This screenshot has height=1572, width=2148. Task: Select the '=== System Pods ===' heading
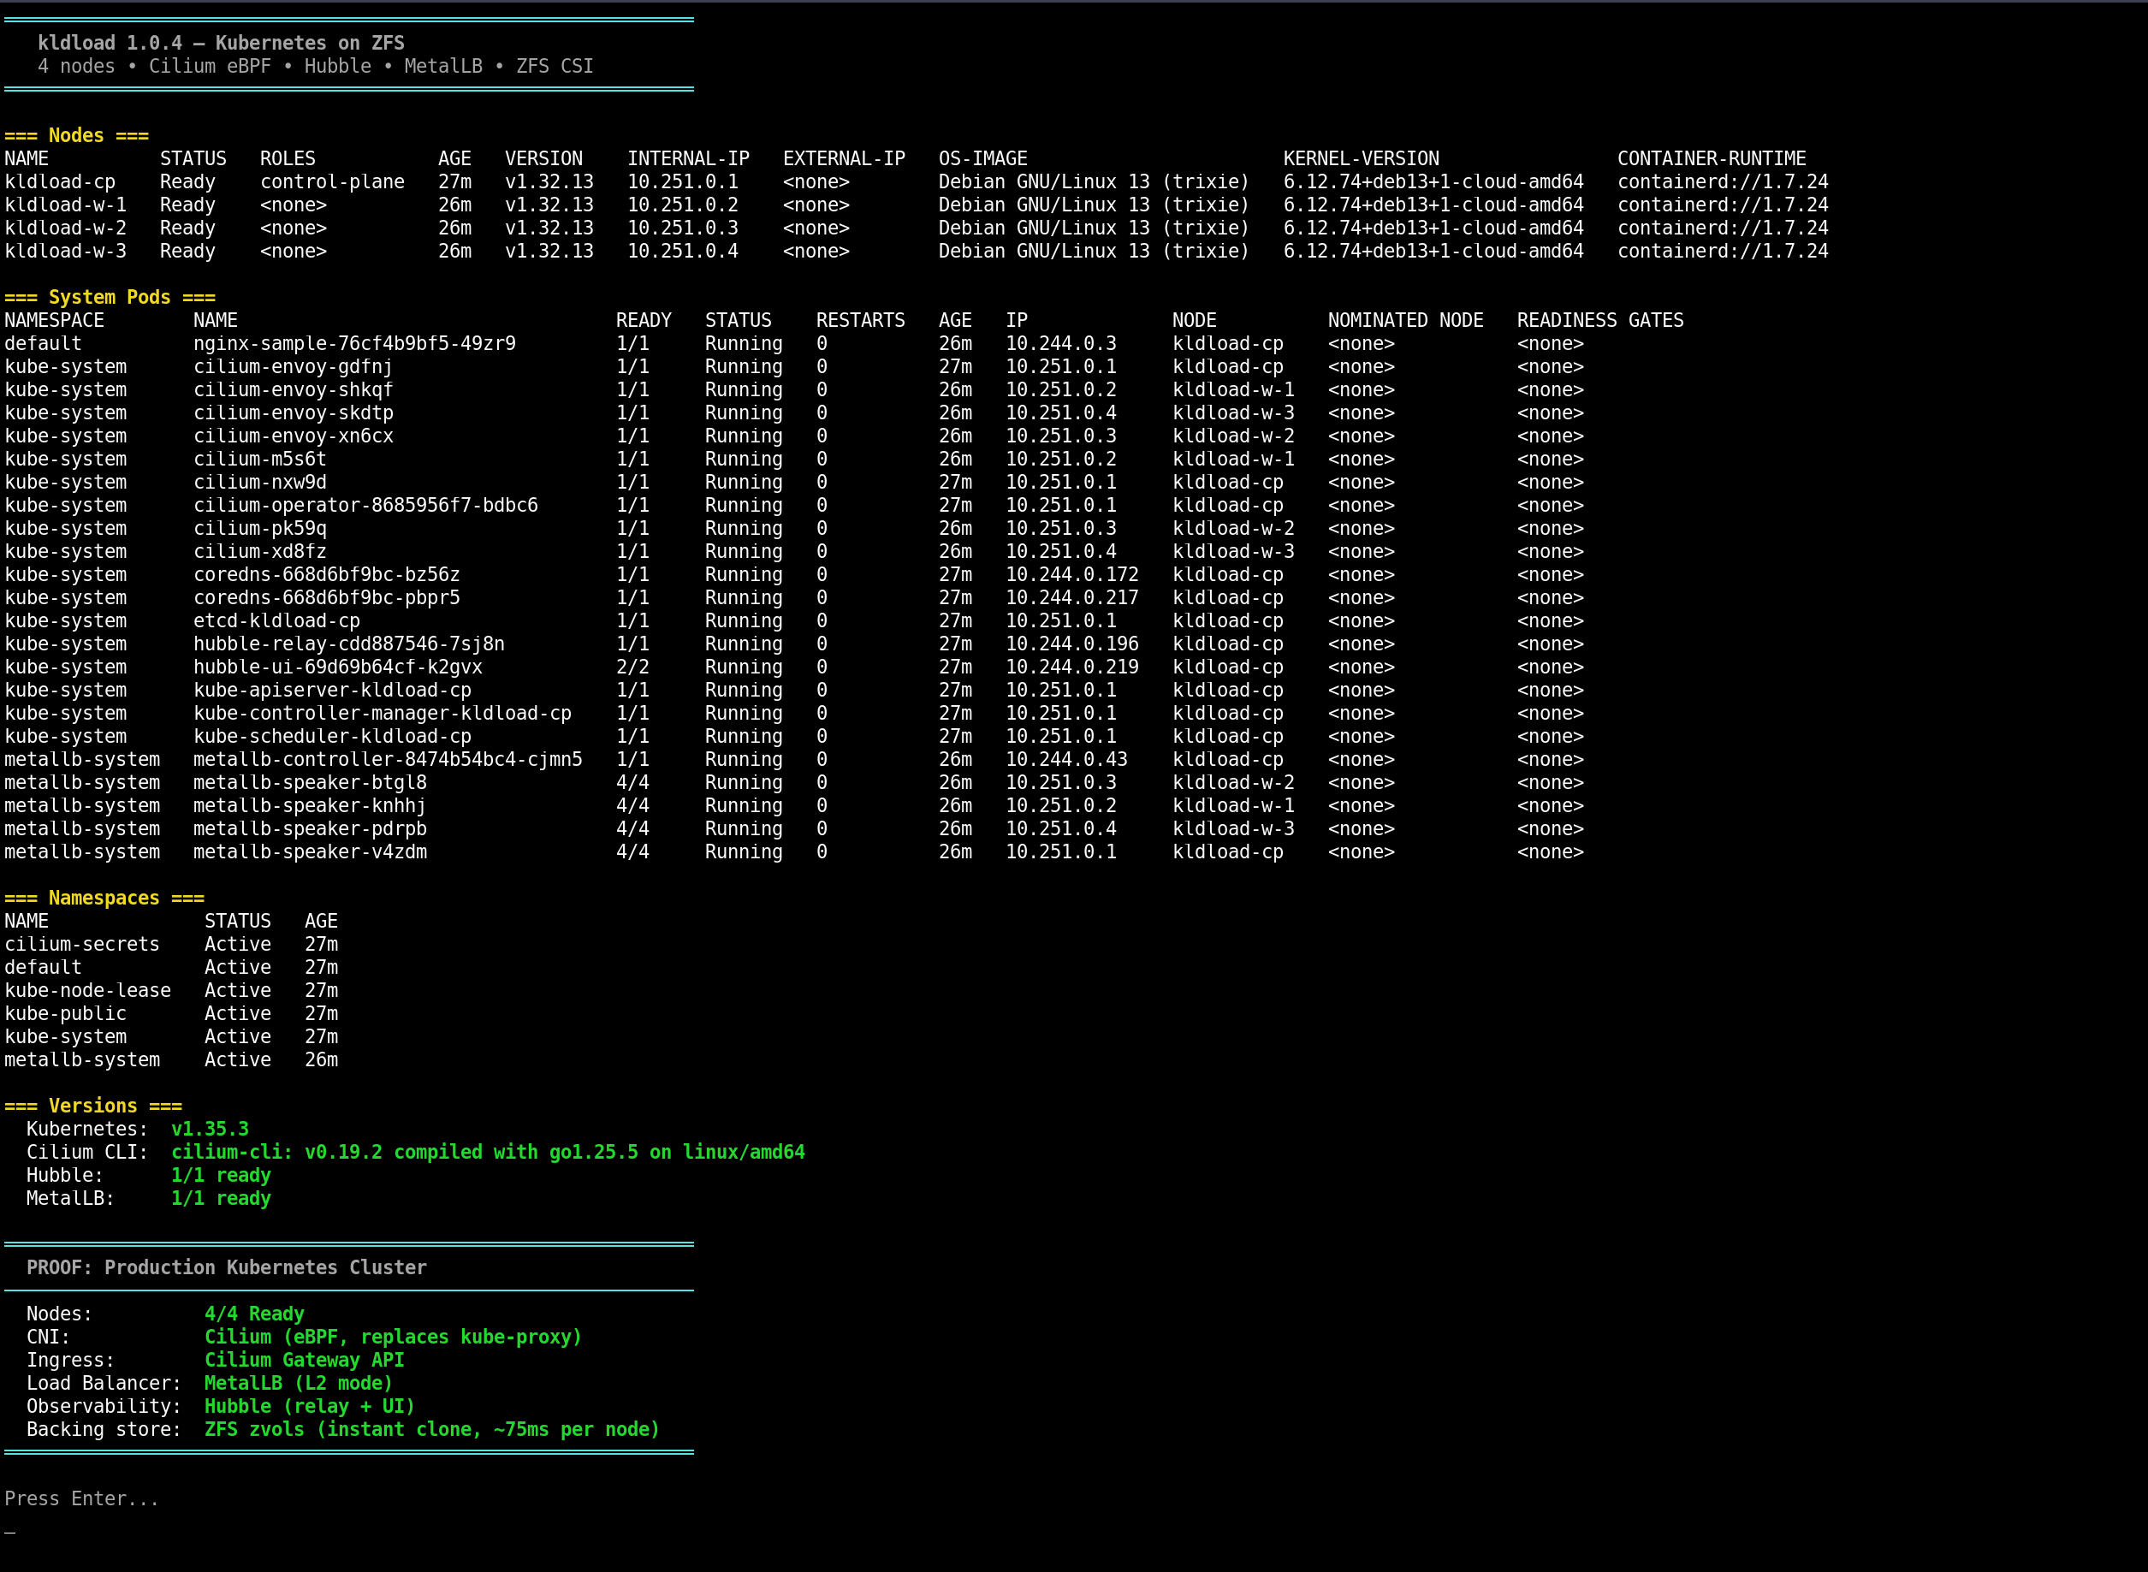pyautogui.click(x=110, y=297)
